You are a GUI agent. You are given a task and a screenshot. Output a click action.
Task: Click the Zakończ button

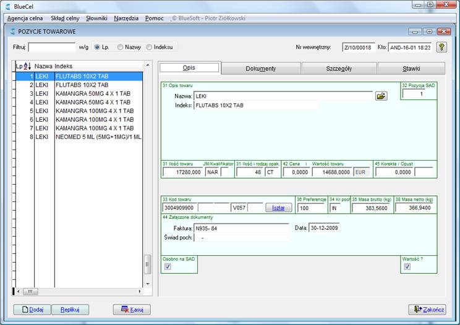427,310
